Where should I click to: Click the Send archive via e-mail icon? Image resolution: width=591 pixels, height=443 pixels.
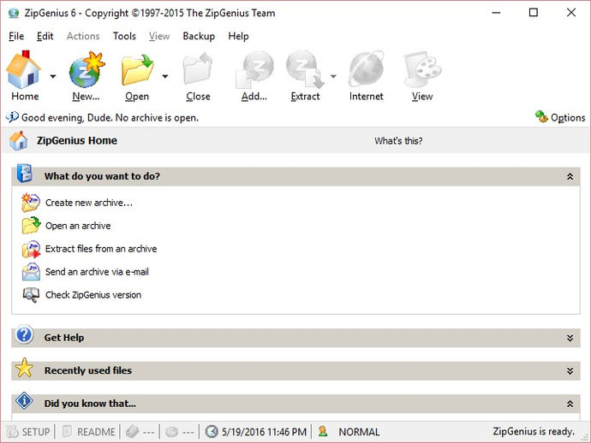31,272
